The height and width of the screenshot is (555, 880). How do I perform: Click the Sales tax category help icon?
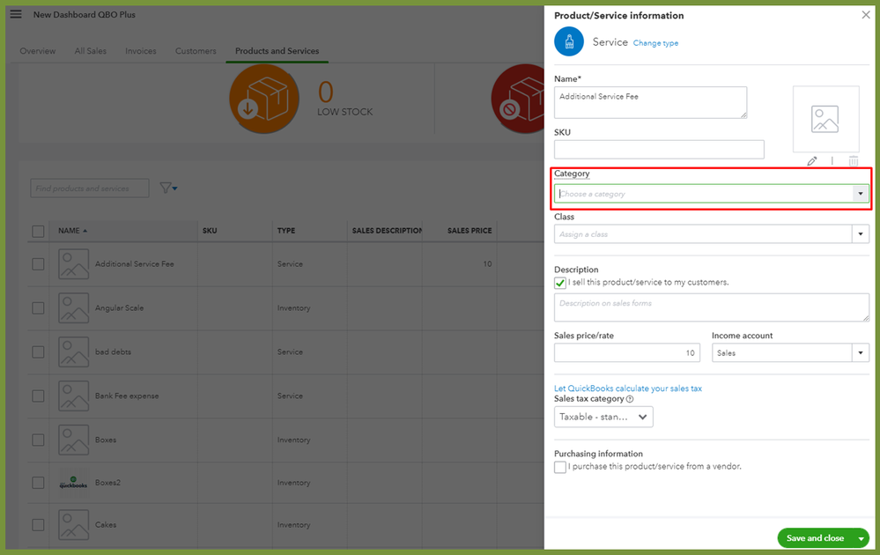[x=630, y=399]
